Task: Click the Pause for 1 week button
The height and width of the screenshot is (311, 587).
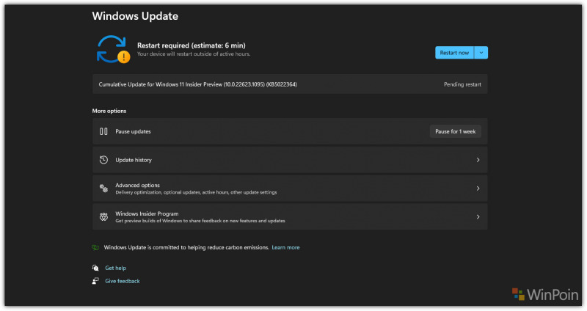Action: point(455,131)
